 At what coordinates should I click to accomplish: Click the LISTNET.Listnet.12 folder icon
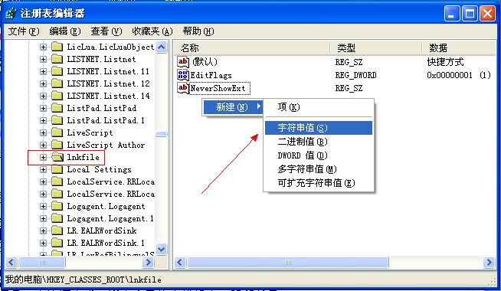point(57,83)
